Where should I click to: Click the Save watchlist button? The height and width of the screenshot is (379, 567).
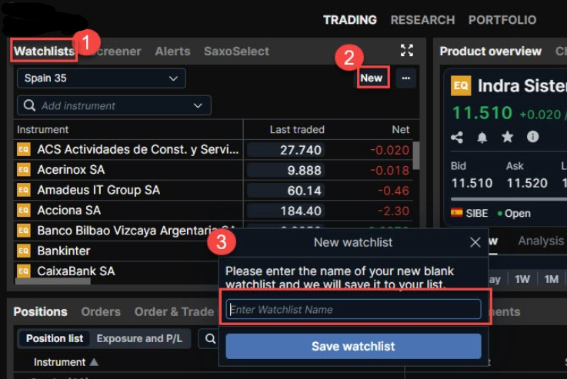pos(353,346)
